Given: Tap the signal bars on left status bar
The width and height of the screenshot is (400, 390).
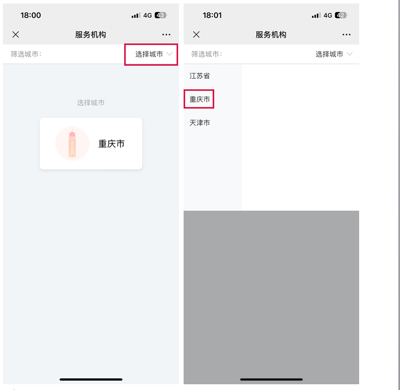Looking at the screenshot, I should (x=136, y=16).
